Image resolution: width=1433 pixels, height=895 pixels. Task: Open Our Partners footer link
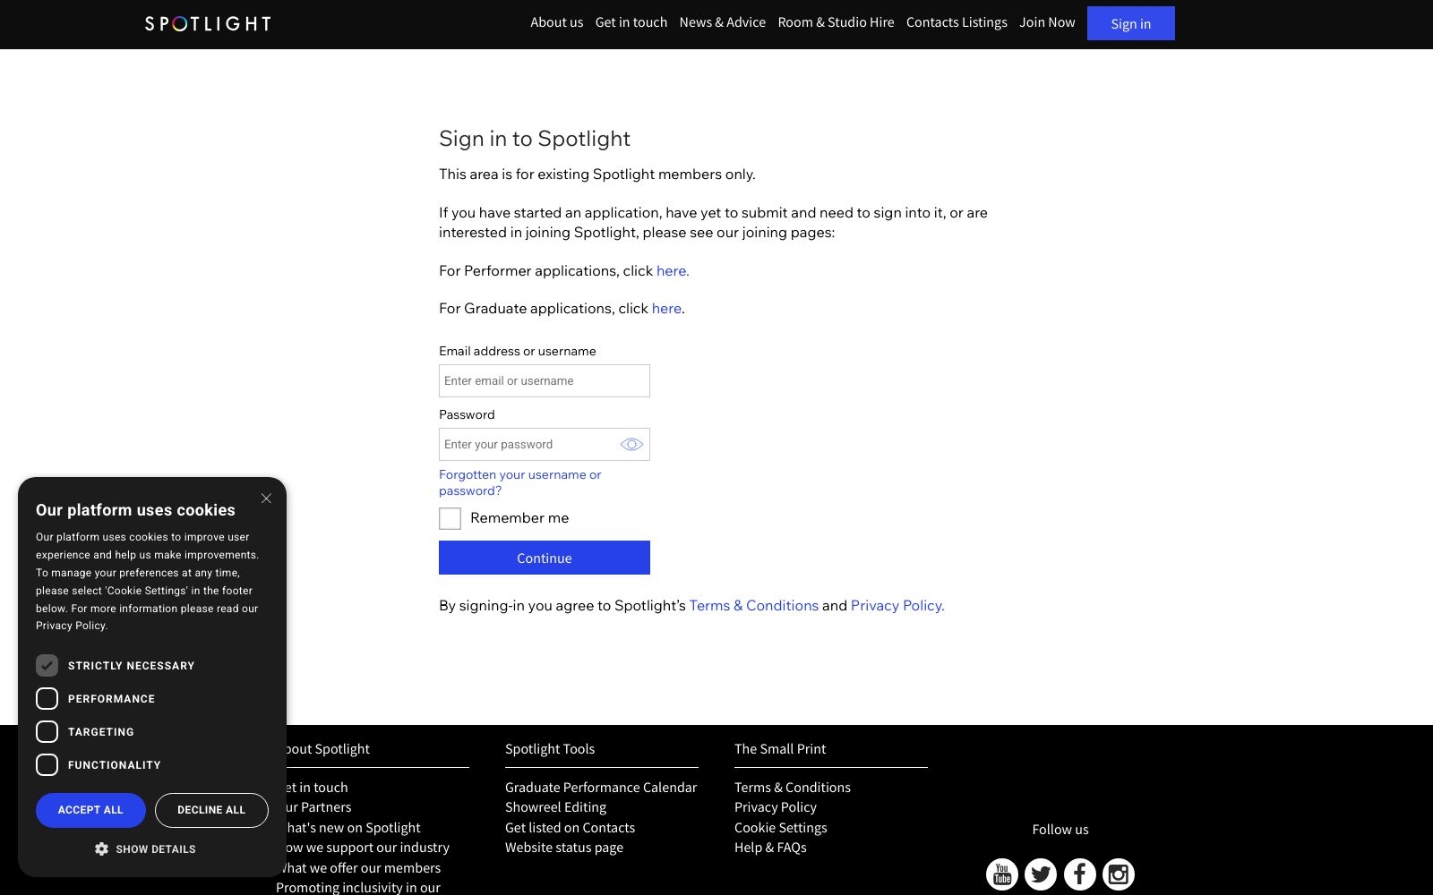click(x=319, y=807)
